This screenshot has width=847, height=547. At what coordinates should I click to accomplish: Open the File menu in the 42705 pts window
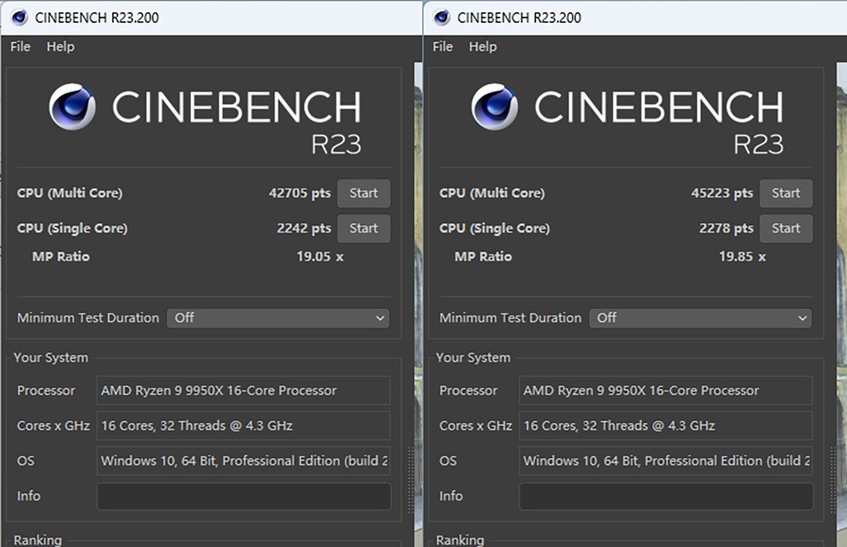click(x=20, y=47)
